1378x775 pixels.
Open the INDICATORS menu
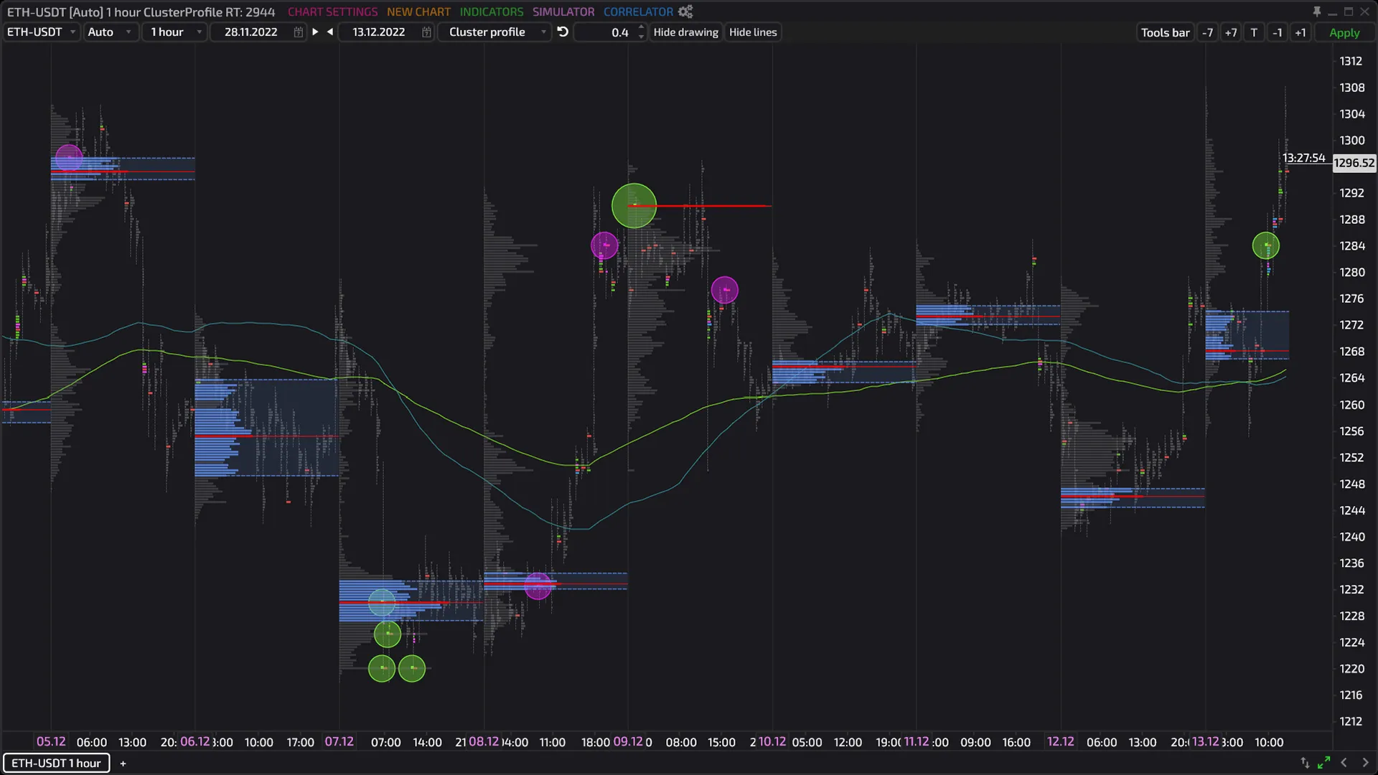tap(492, 11)
